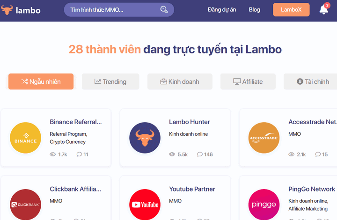This screenshot has height=220, width=337.
Task: Click the 1.7k view count
Action: pos(63,154)
